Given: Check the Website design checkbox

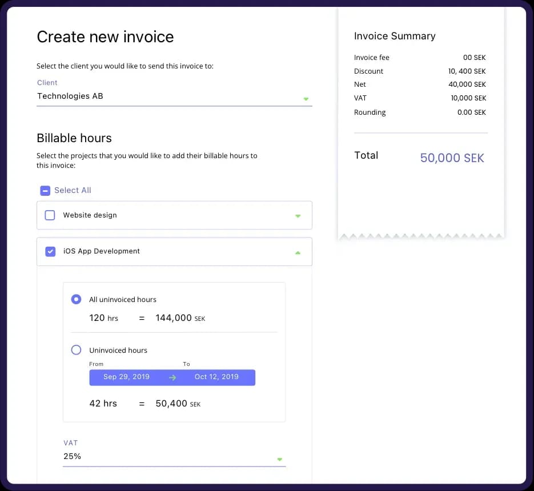Looking at the screenshot, I should click(50, 215).
